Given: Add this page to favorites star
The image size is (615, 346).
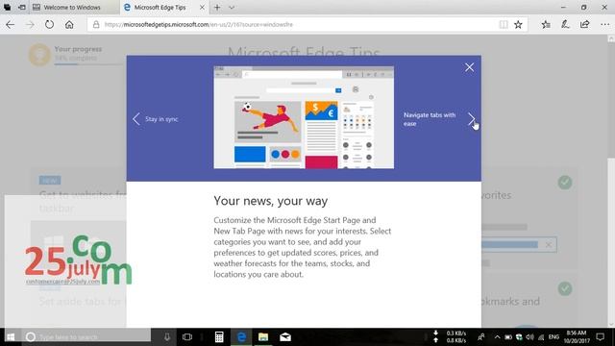Looking at the screenshot, I should pyautogui.click(x=518, y=25).
